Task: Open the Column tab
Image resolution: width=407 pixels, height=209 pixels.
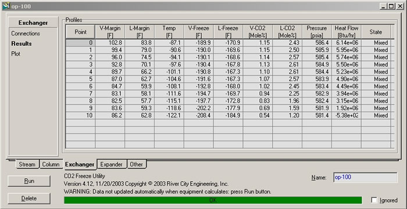Action: [51, 164]
